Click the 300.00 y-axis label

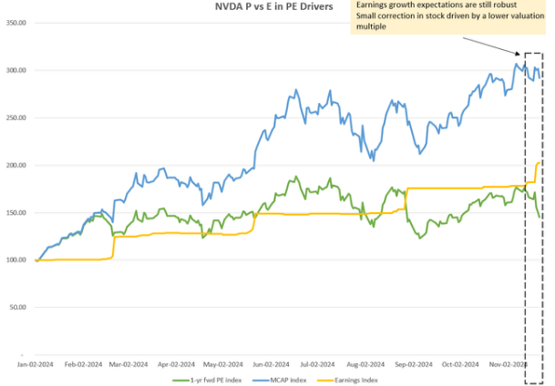point(15,70)
